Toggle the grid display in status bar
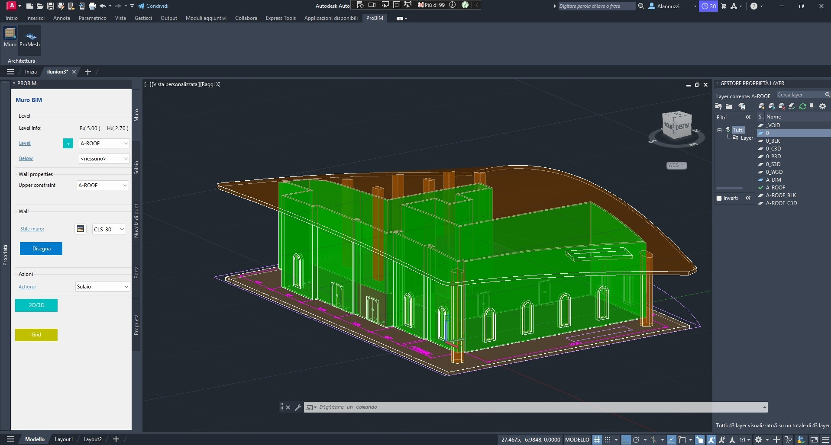Viewport: 831px width, 445px height. pyautogui.click(x=597, y=439)
